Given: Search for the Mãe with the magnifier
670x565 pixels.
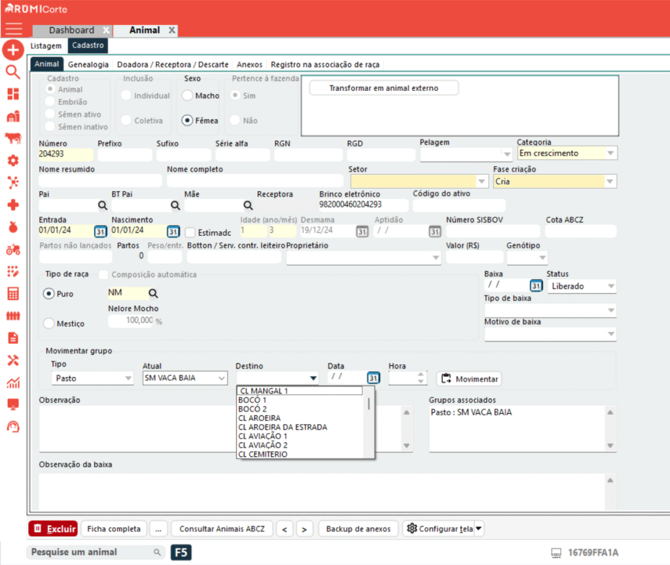Looking at the screenshot, I should coord(248,206).
